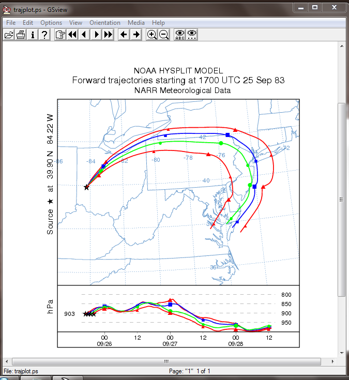Click the horizontal scrollbar left arrow
This screenshot has width=349, height=380.
tap(7, 361)
